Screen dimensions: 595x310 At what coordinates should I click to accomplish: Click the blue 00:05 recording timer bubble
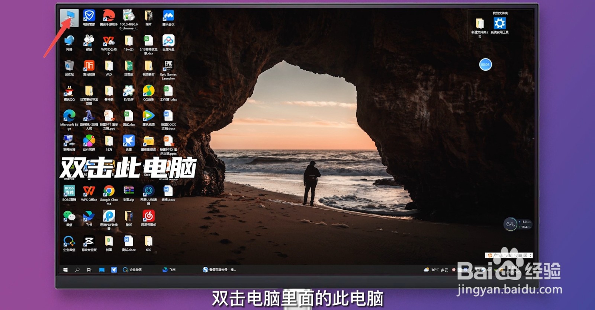point(485,65)
